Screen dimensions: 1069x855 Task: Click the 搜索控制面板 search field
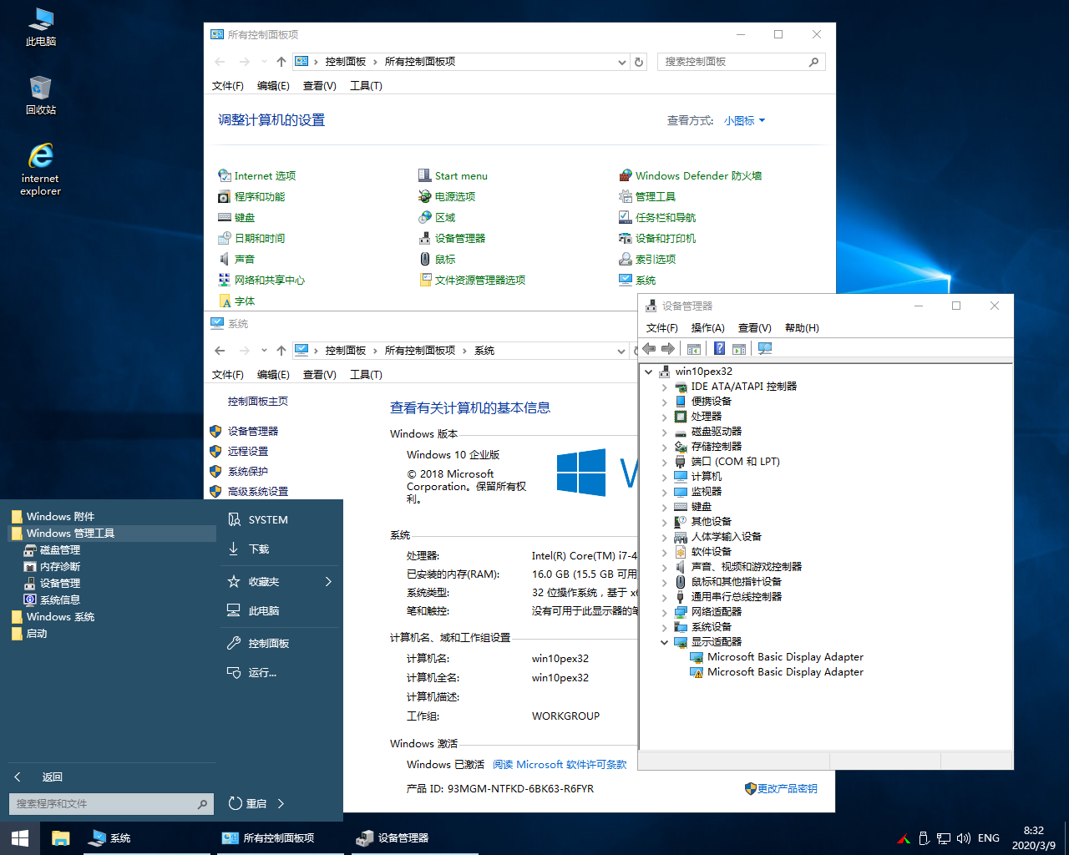point(742,62)
